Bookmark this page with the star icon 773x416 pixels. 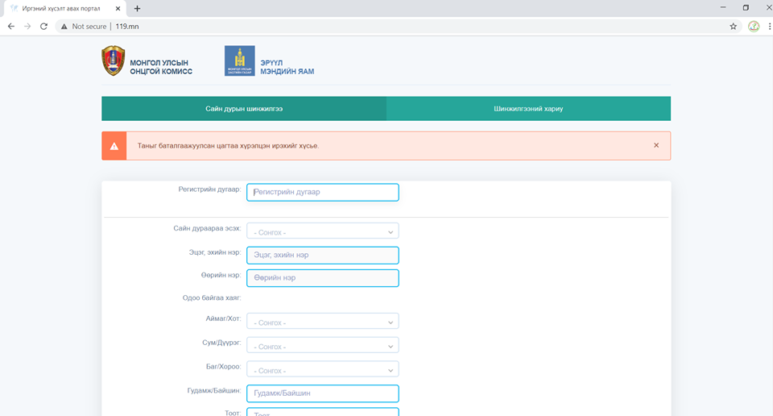(733, 27)
